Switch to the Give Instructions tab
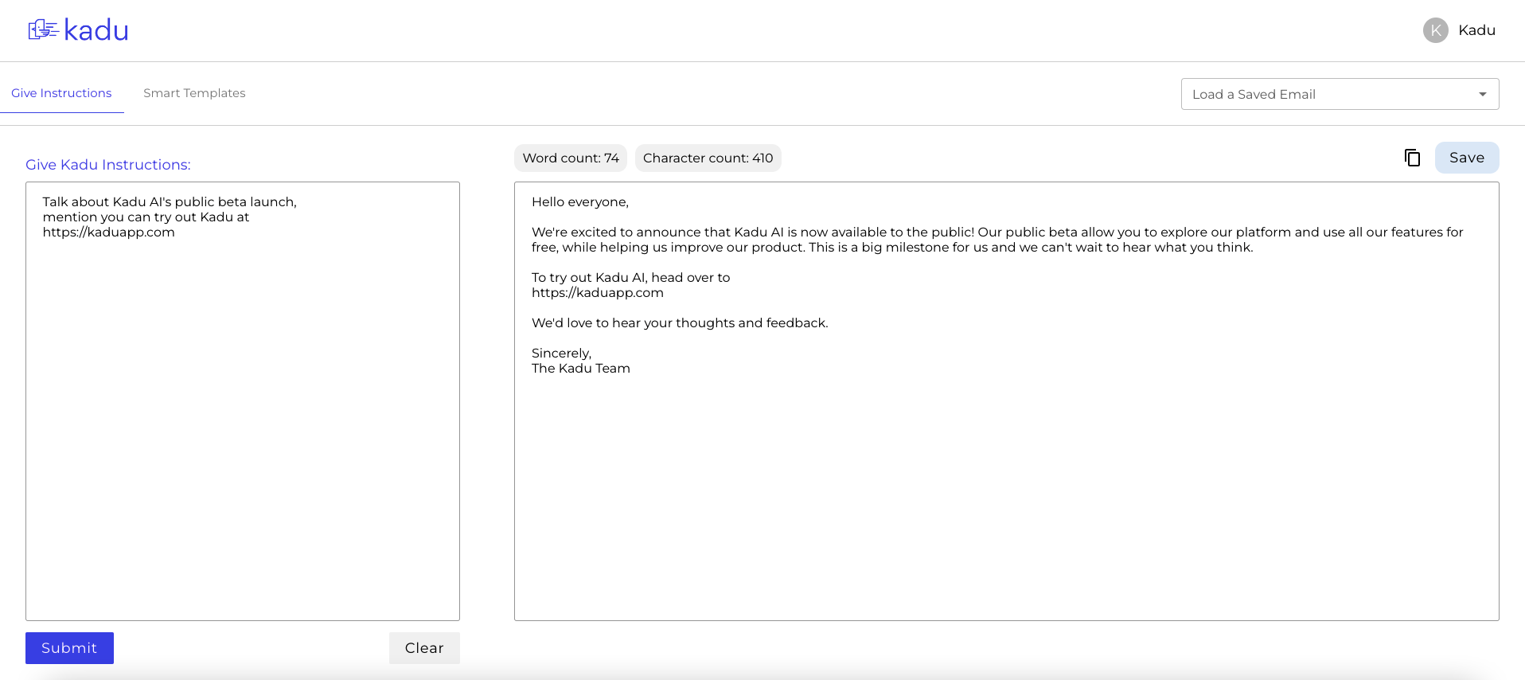 [x=61, y=93]
